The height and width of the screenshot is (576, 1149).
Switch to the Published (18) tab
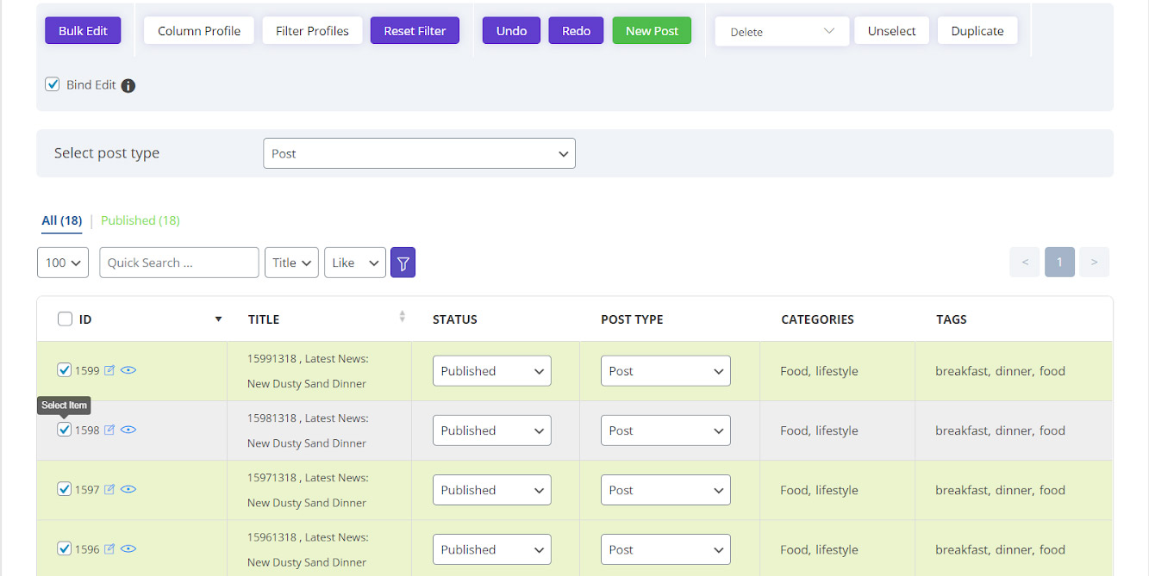(141, 220)
